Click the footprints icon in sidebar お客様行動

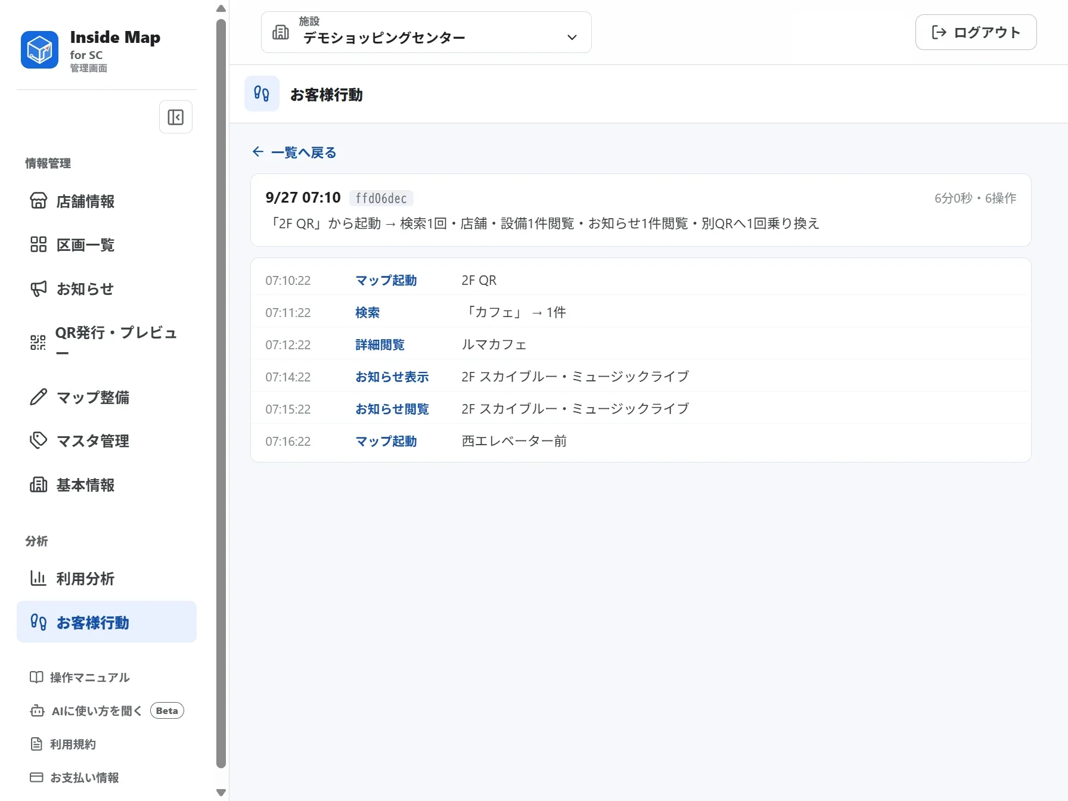pyautogui.click(x=38, y=622)
